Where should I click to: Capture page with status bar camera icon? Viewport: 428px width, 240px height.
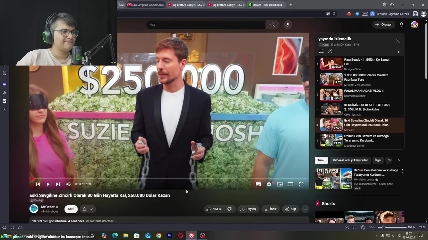347,227
